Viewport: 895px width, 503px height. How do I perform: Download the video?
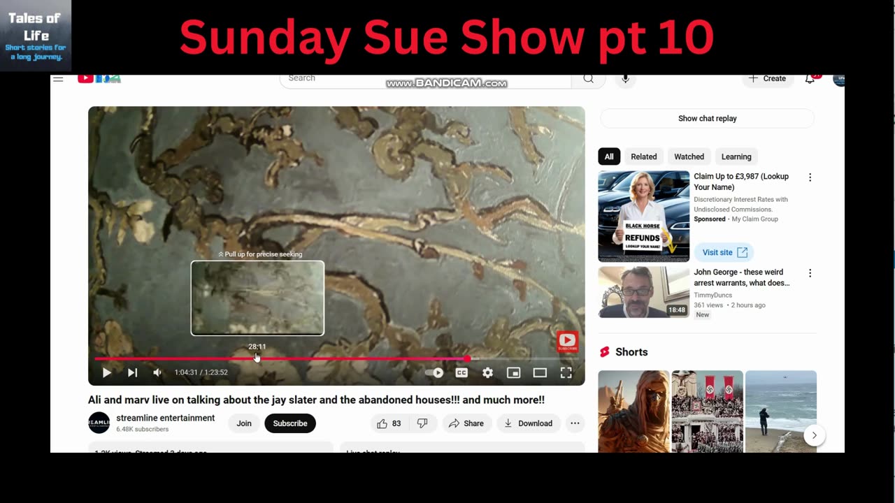(x=528, y=423)
